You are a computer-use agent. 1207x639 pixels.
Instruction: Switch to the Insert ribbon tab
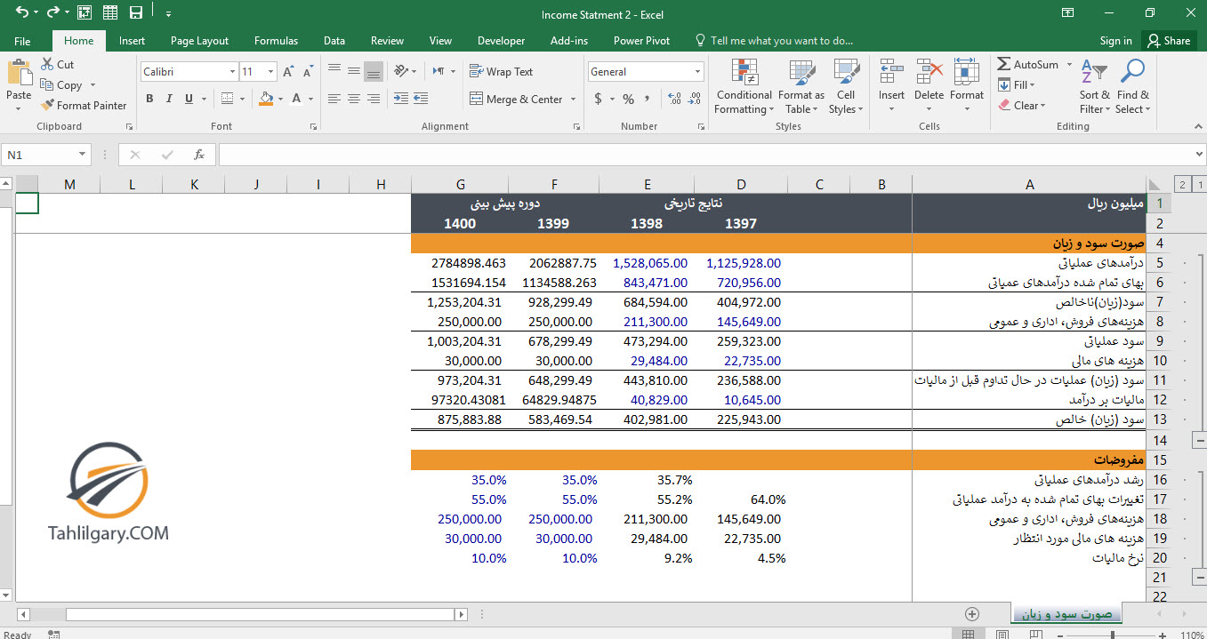click(132, 41)
